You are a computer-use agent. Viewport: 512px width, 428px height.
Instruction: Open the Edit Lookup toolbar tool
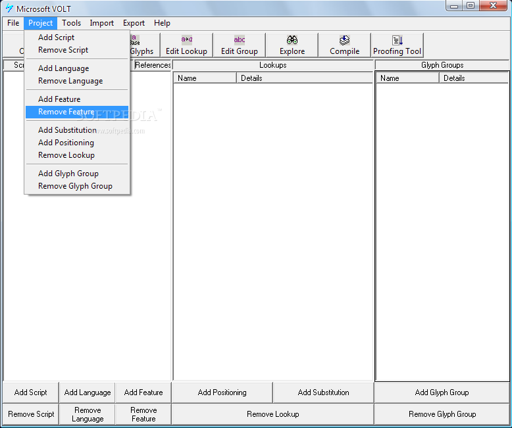click(186, 45)
